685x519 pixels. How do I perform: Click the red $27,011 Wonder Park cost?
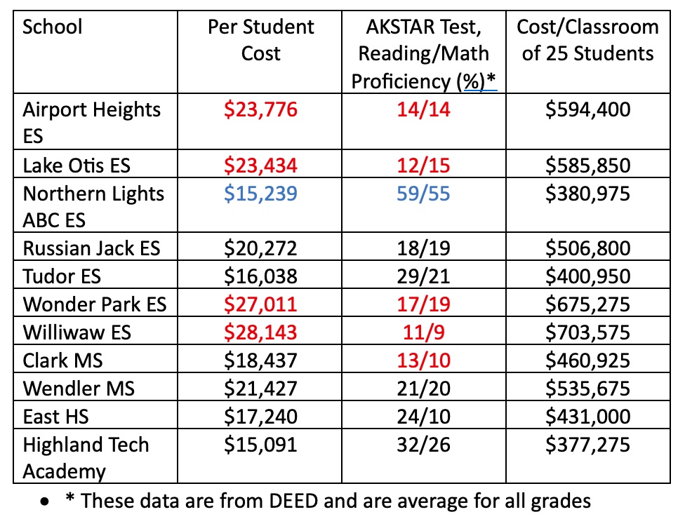[x=260, y=304]
